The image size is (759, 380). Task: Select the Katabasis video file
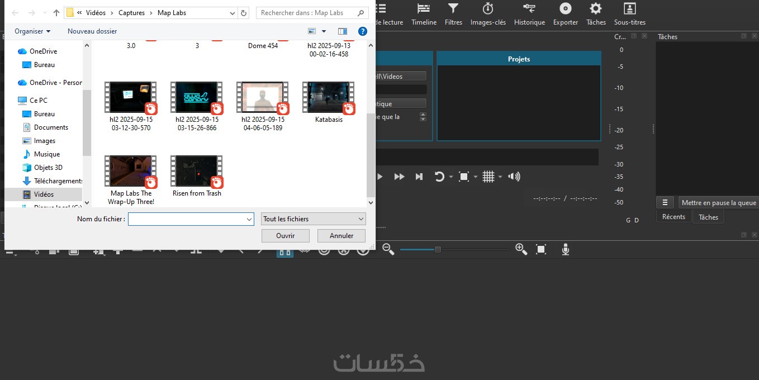[329, 102]
